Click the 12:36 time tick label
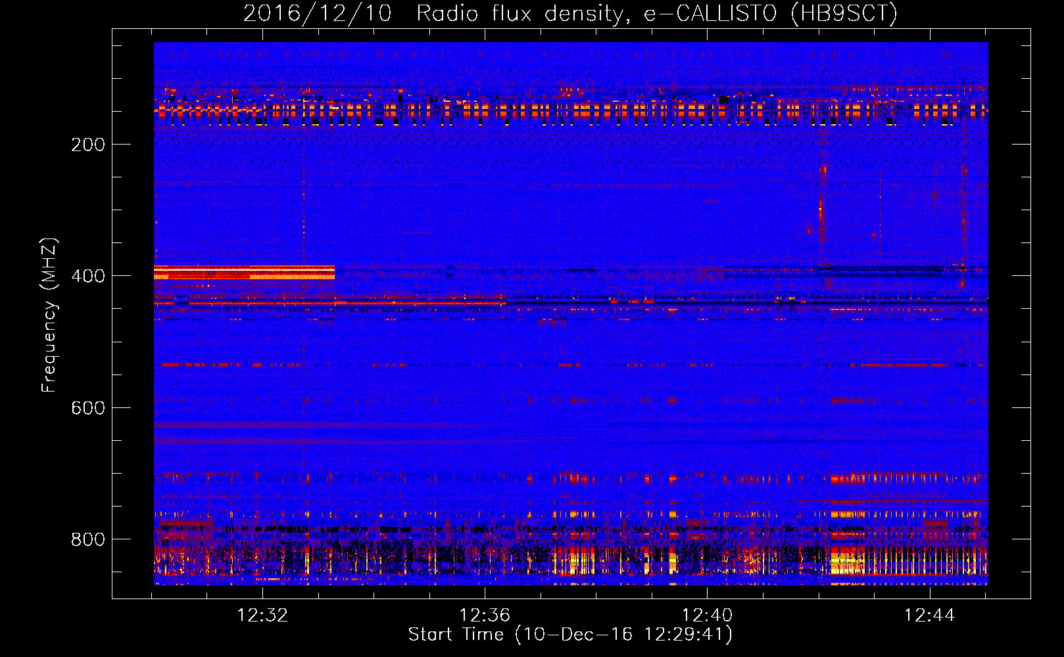Image resolution: width=1064 pixels, height=657 pixels. pyautogui.click(x=485, y=615)
